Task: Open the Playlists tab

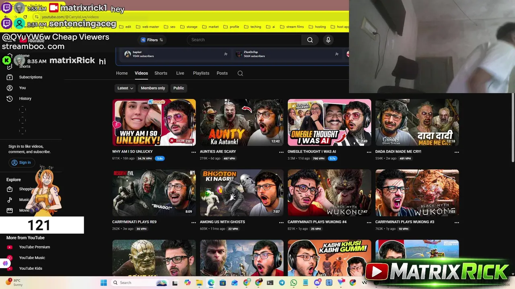Action: (201, 73)
